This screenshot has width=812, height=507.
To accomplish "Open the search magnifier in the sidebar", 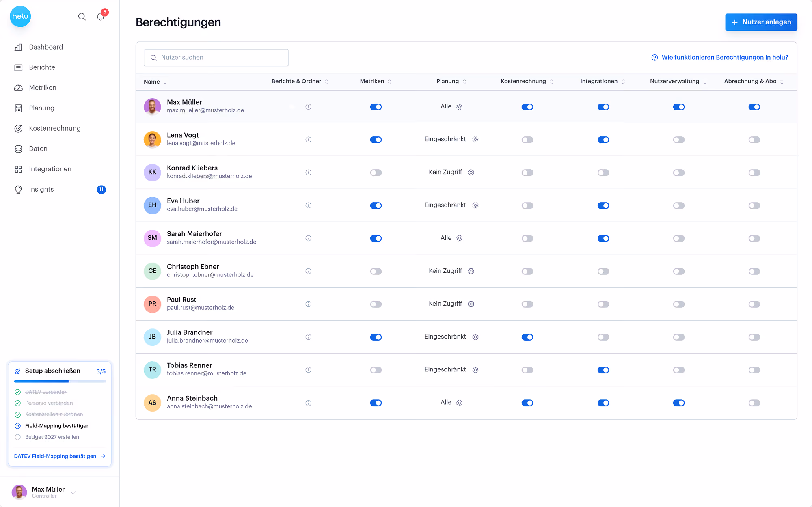I will click(82, 17).
